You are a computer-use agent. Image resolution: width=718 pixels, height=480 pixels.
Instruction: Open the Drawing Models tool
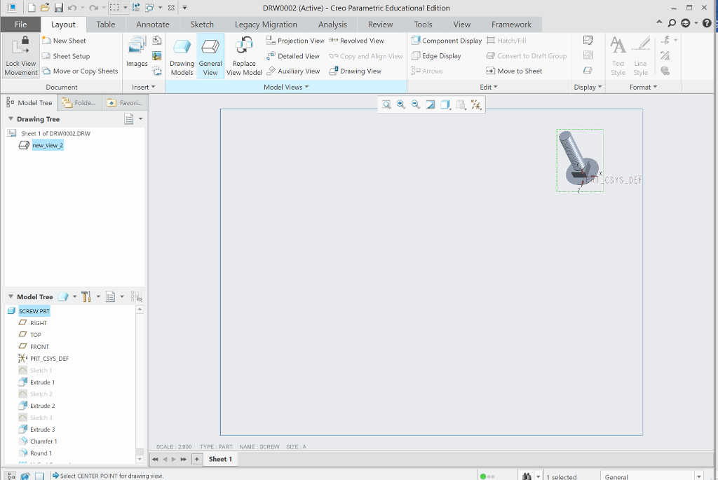tap(182, 56)
